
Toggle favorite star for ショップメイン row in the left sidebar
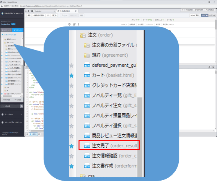click(2, 94)
